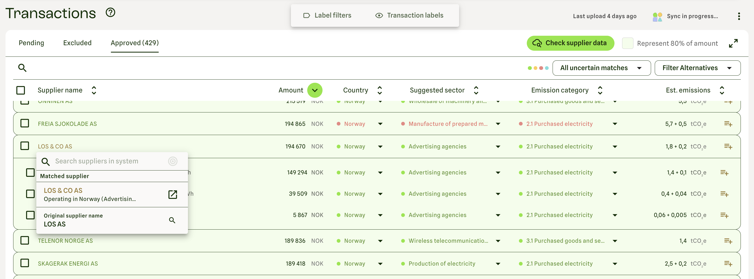Check the 149 294 NOK sub-row checkbox
The image size is (754, 279).
click(30, 172)
